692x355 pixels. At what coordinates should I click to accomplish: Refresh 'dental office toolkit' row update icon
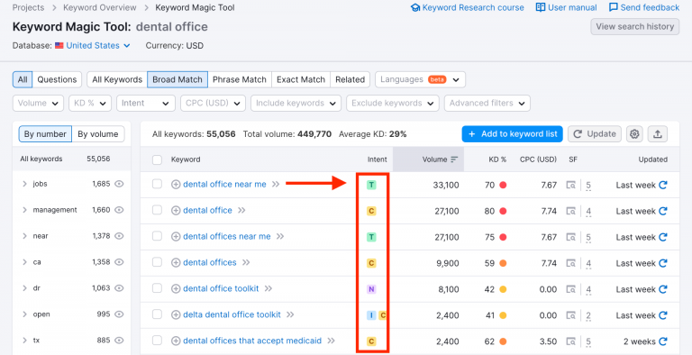(x=663, y=289)
